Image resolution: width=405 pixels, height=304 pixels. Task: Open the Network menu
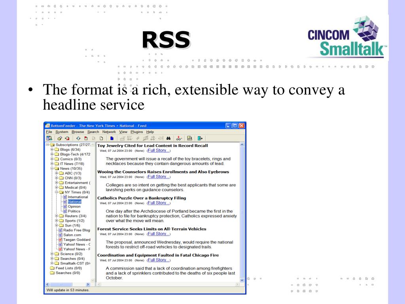(109, 132)
